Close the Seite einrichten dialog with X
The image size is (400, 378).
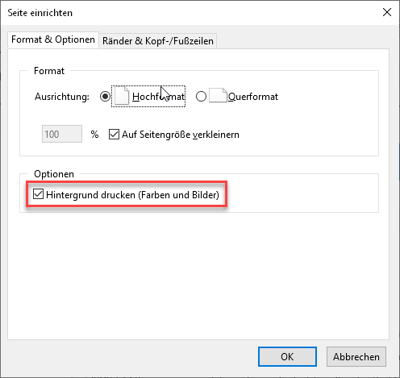[387, 12]
